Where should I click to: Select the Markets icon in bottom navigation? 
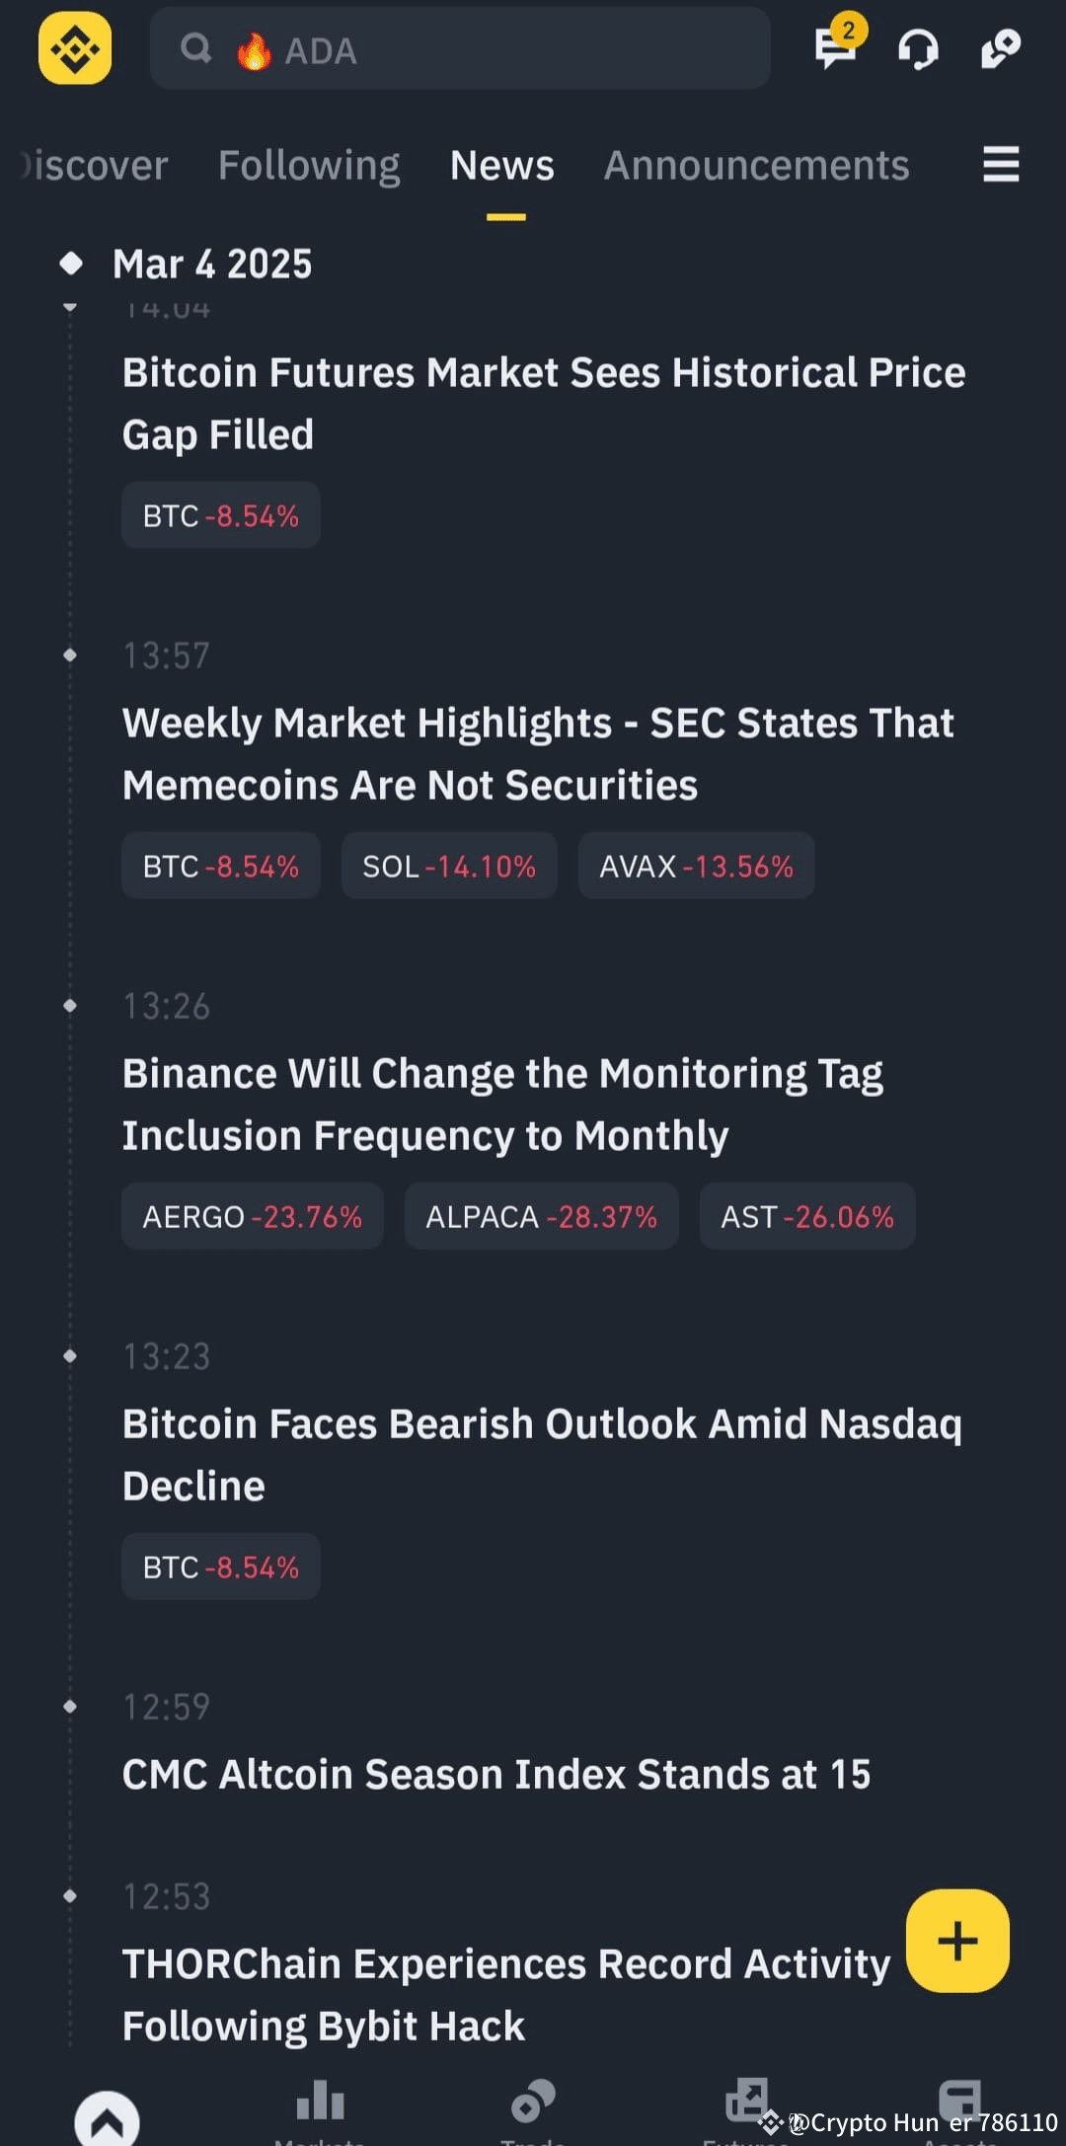(319, 2103)
